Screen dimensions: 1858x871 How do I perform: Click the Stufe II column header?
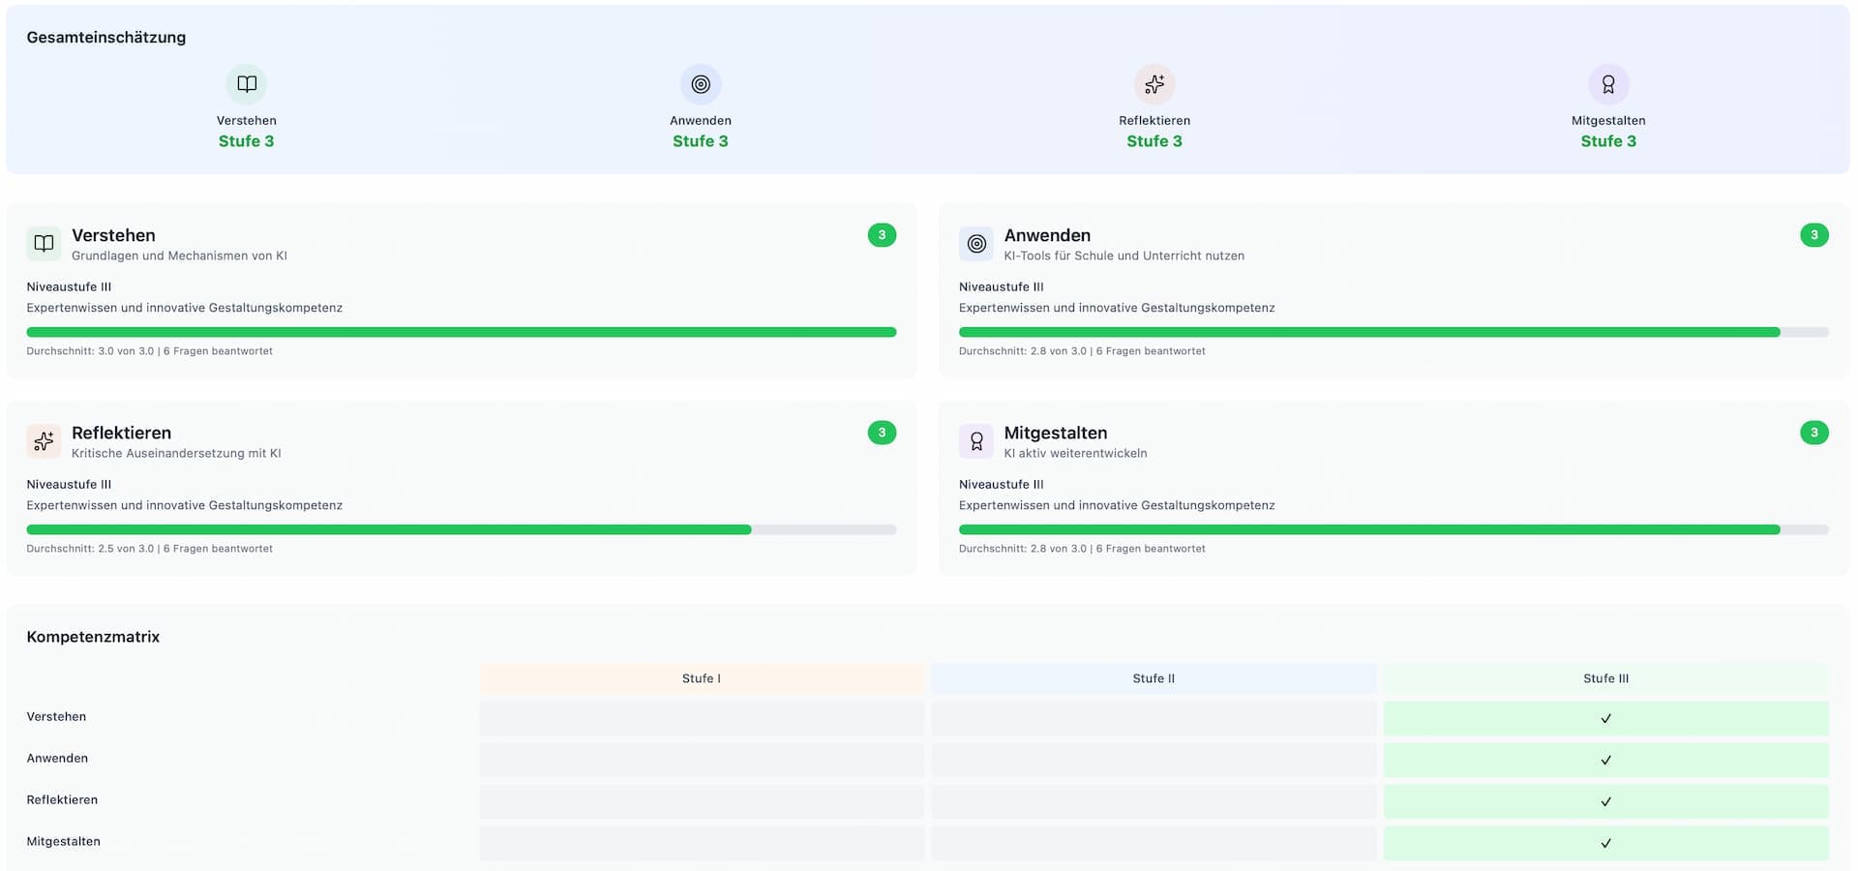[1154, 678]
